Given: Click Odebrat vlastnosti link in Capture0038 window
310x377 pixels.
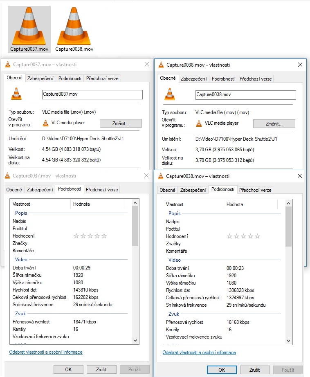Looking at the screenshot, I should click(x=199, y=352).
